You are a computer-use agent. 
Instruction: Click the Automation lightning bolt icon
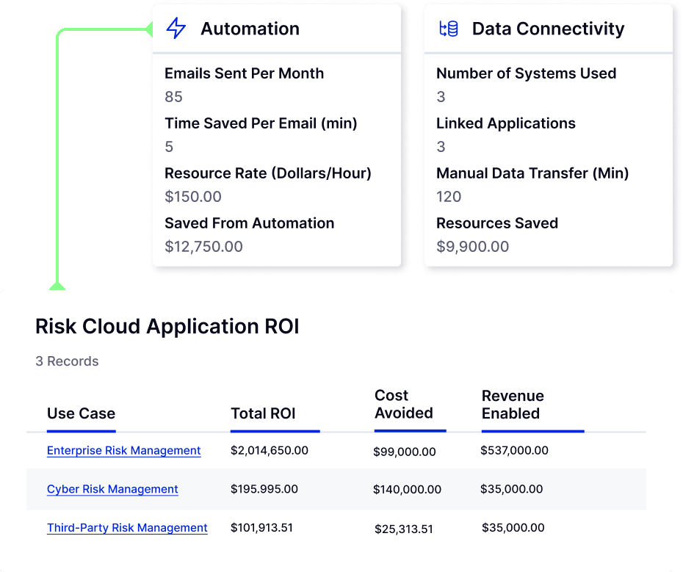176,29
